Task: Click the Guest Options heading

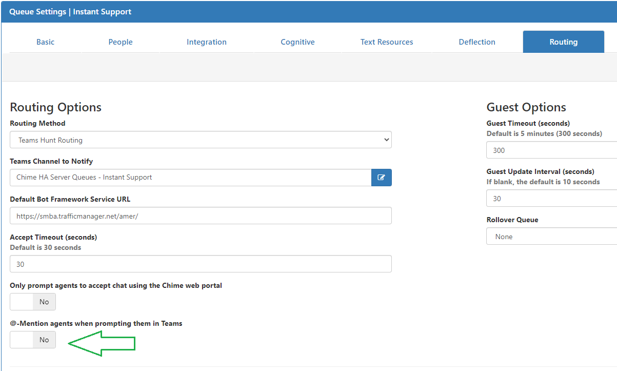Action: click(526, 107)
